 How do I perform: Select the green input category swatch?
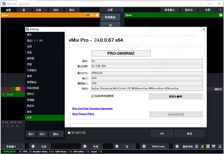[x=13, y=89]
